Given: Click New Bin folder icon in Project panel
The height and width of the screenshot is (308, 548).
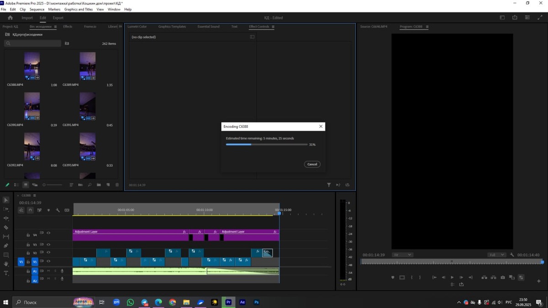Looking at the screenshot, I should [99, 185].
